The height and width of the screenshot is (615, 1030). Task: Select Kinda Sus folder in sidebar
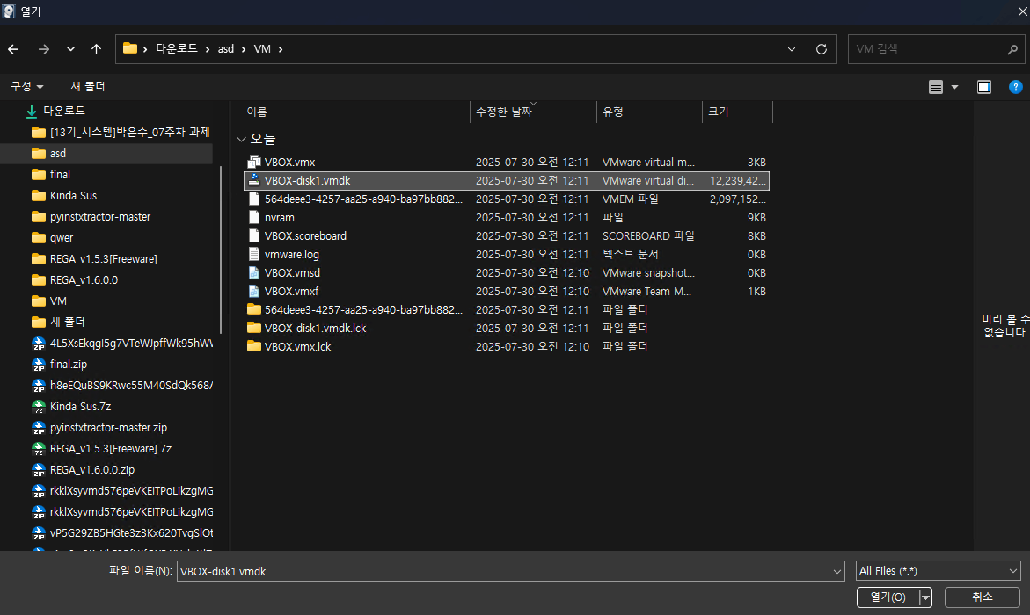tap(73, 196)
